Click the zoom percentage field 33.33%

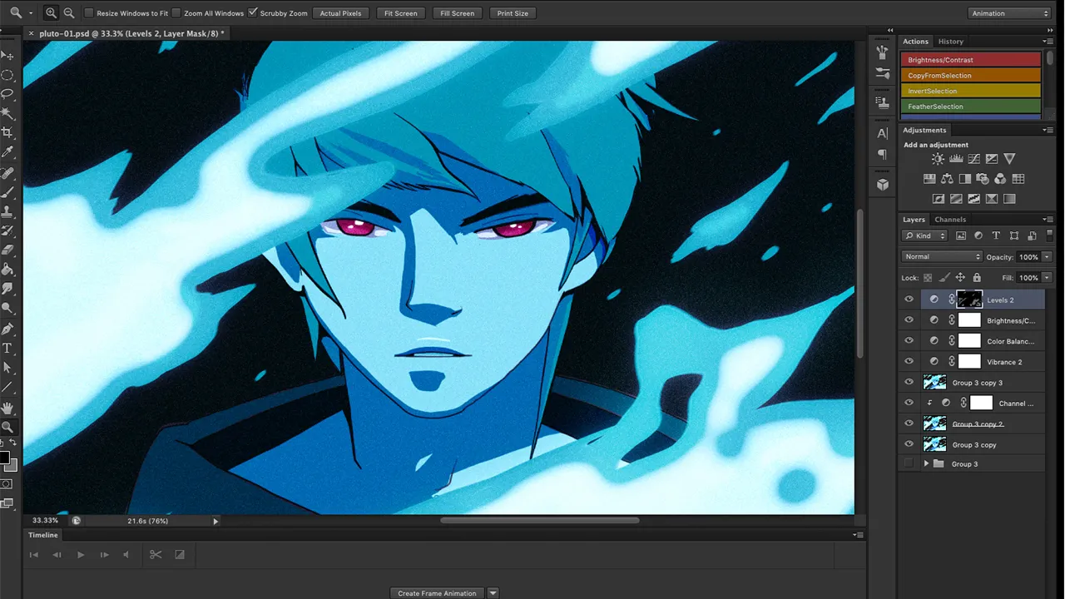click(x=45, y=521)
